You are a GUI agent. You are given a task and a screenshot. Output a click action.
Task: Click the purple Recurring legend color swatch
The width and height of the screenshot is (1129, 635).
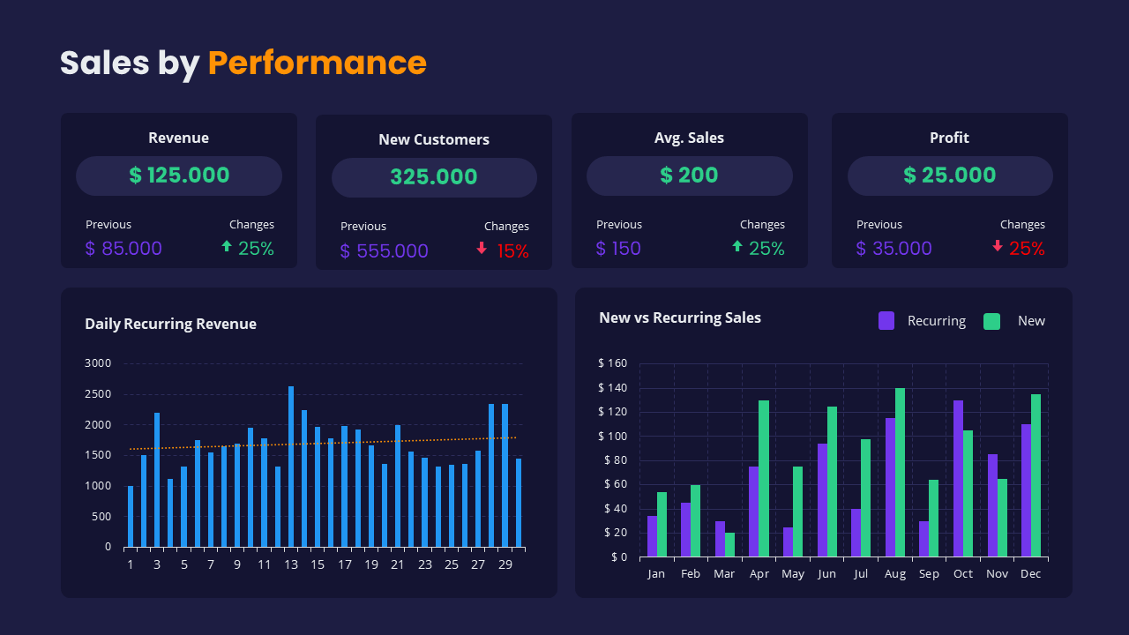click(x=886, y=320)
